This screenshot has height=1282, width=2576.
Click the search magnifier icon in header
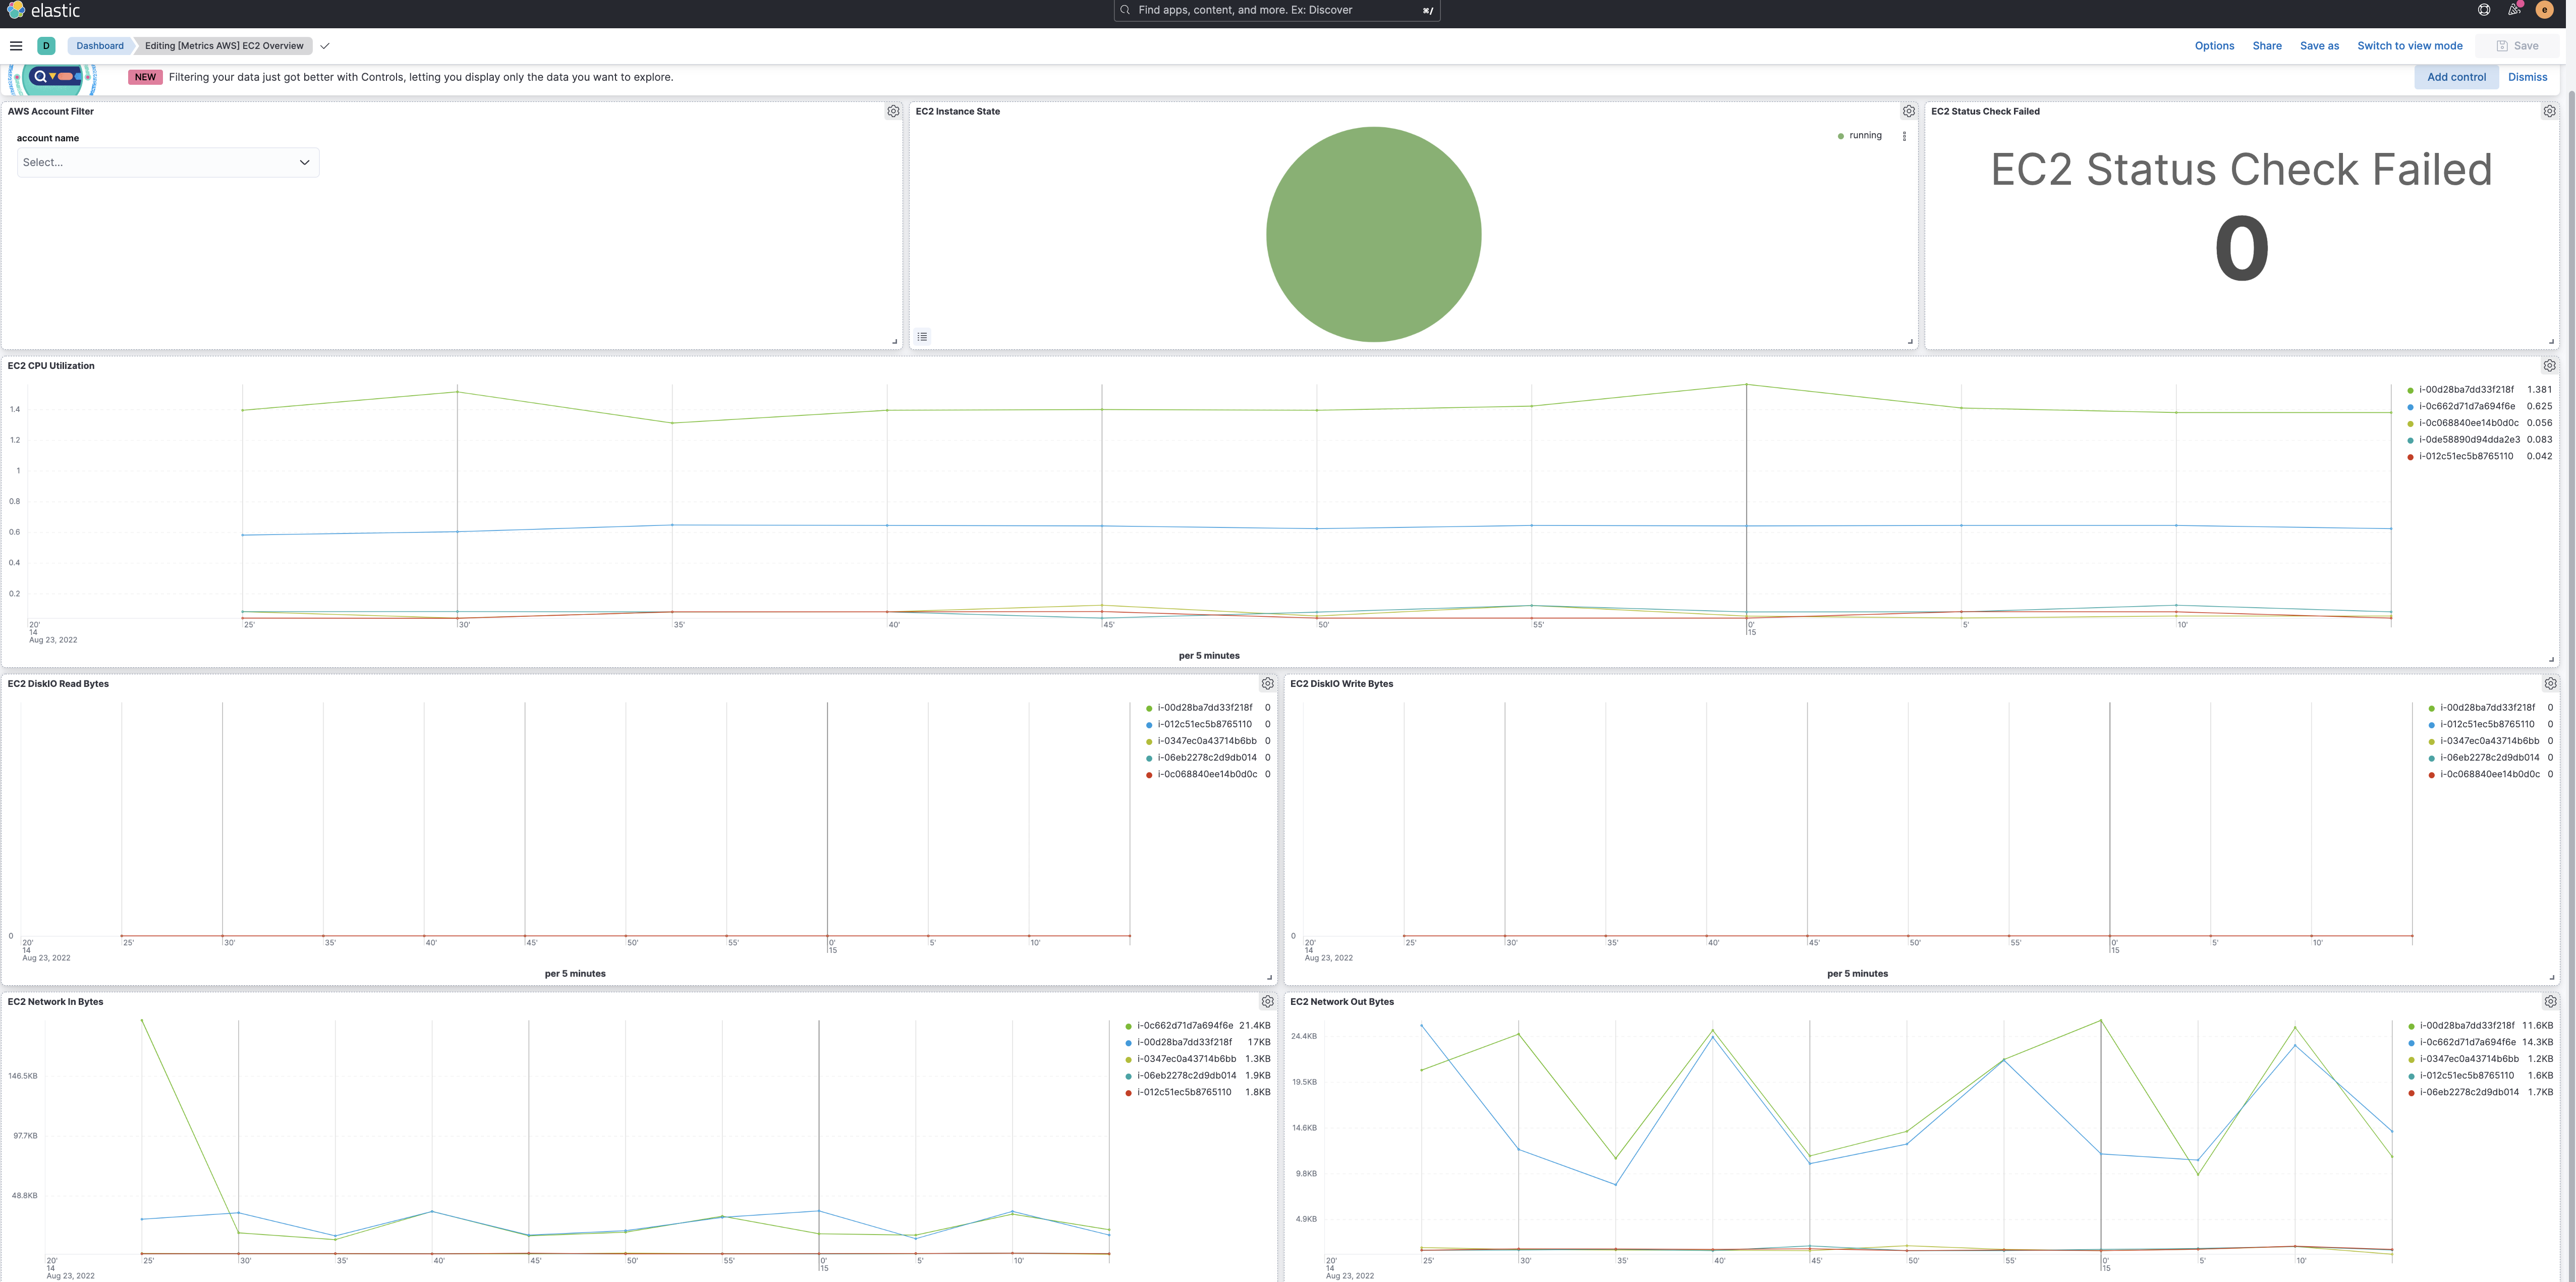pyautogui.click(x=1125, y=10)
